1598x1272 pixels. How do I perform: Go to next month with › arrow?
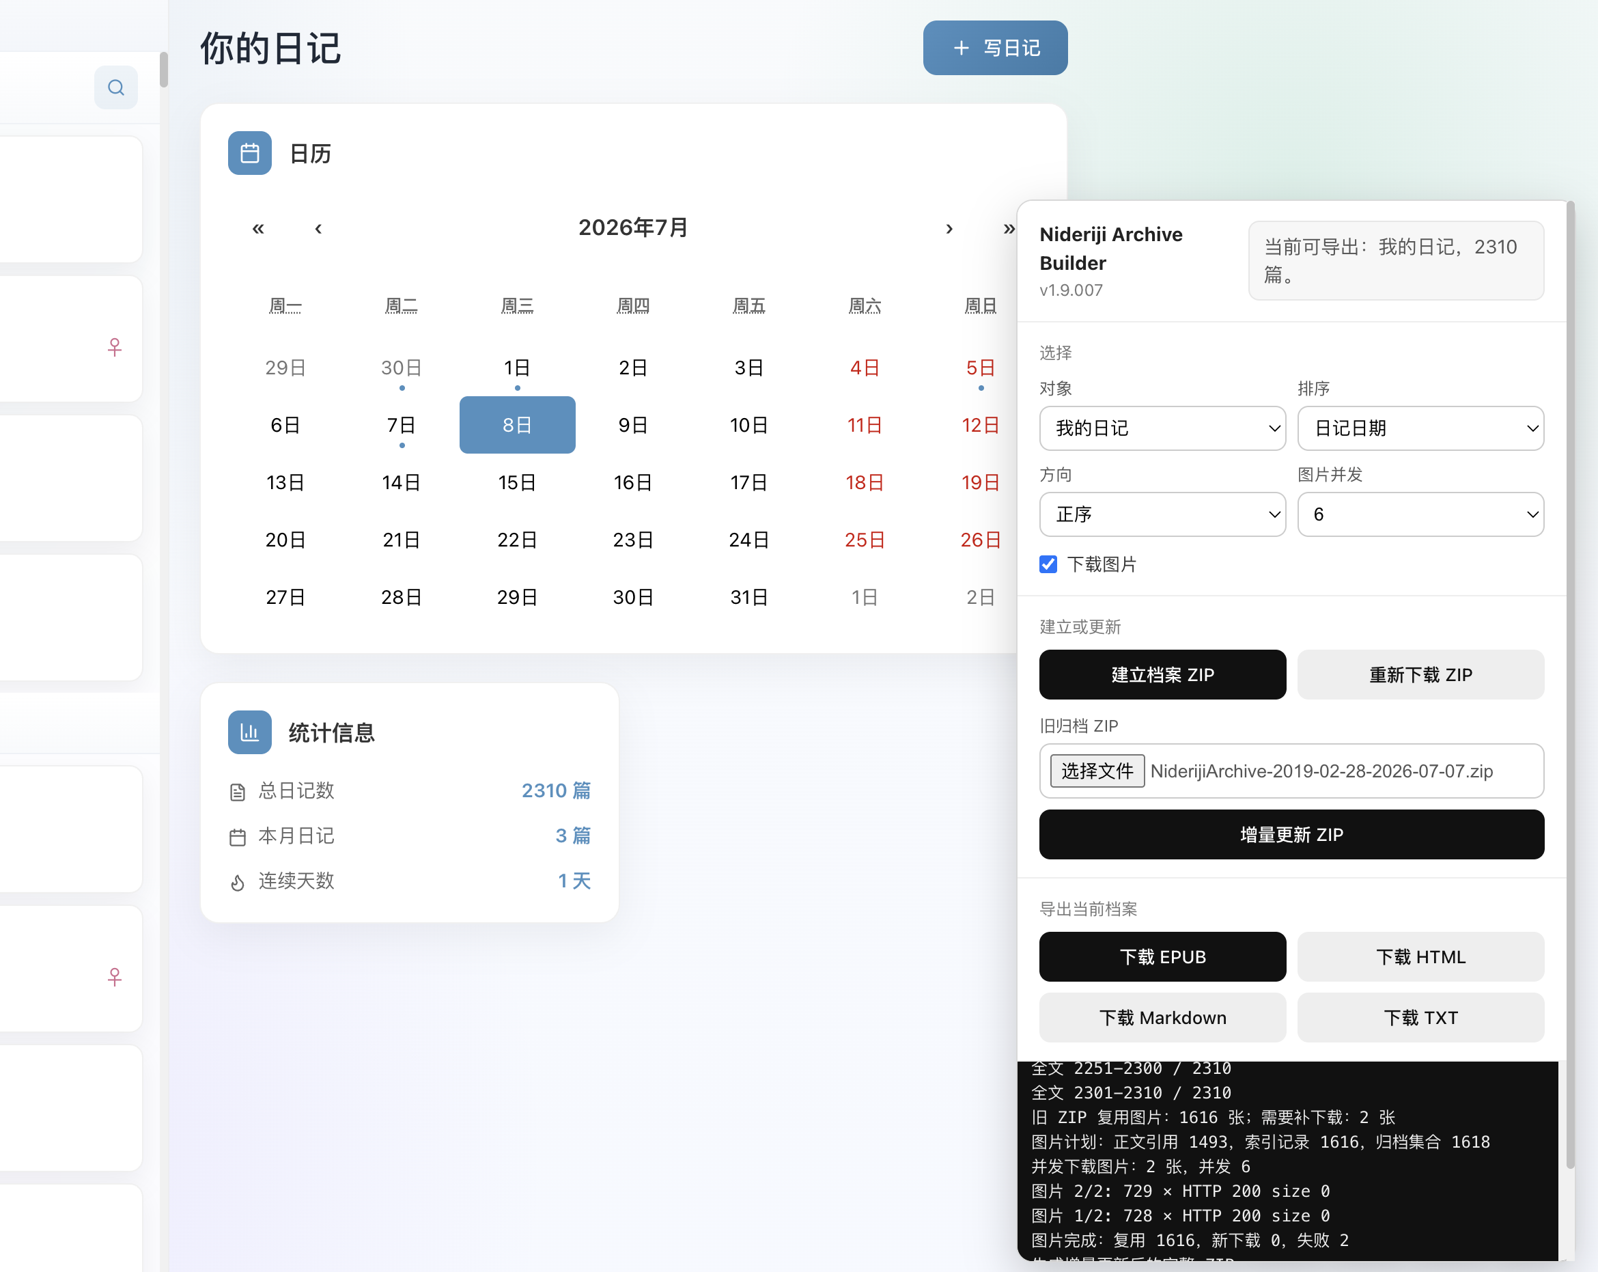pyautogui.click(x=949, y=227)
